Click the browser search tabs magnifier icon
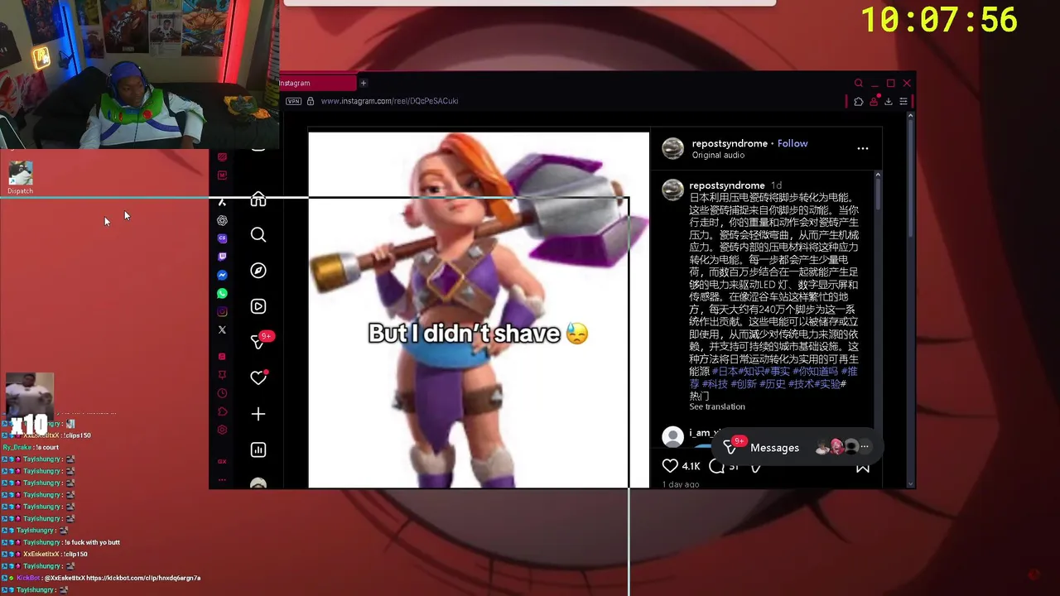Screen dimensions: 1060x596 pos(859,83)
